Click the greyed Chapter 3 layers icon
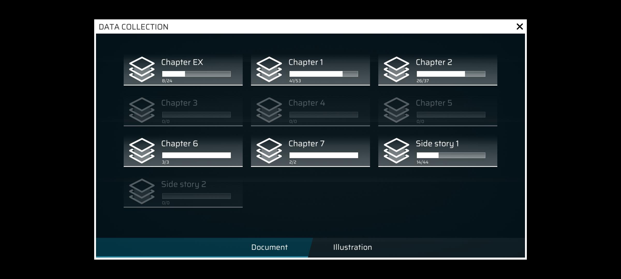Viewport: 621px width, 279px height. pyautogui.click(x=142, y=110)
